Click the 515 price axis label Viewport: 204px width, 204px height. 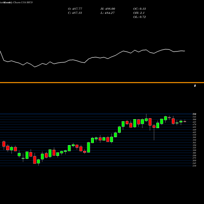(194, 117)
